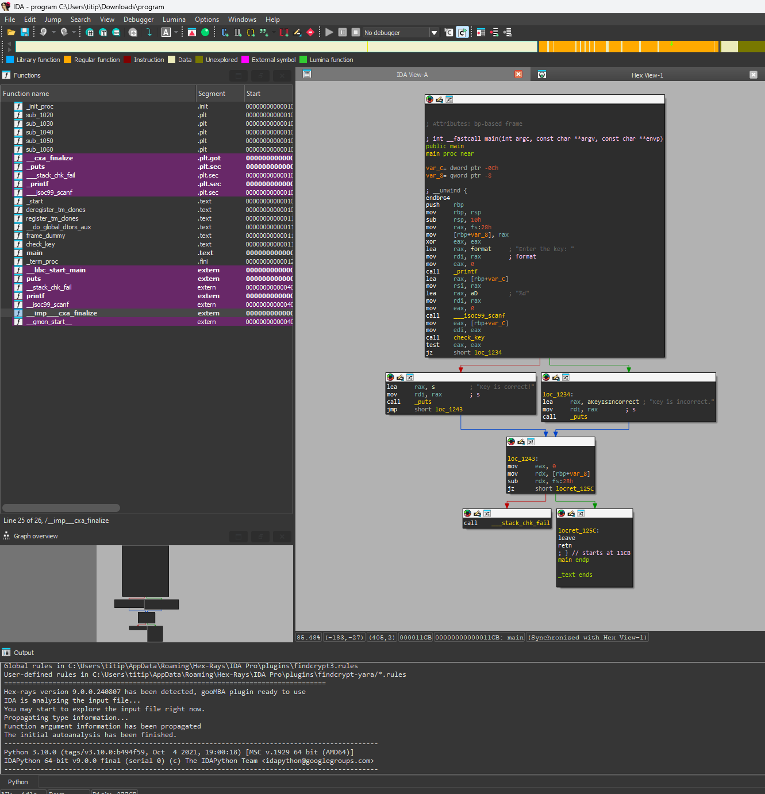Click the Convert to data 'D' icon
This screenshot has height=794, width=765.
(x=238, y=32)
